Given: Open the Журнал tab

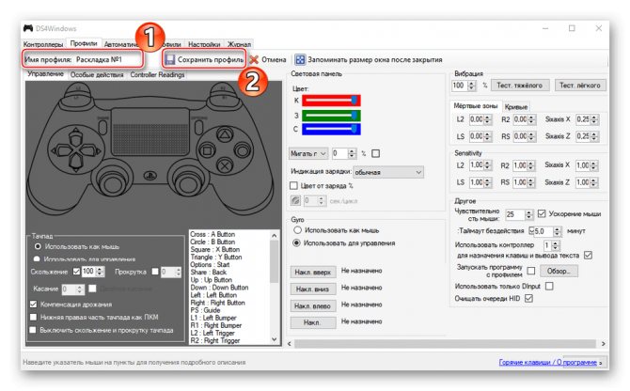Looking at the screenshot, I should coord(239,44).
